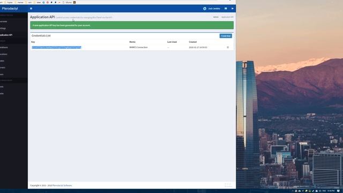This screenshot has width=343, height=193.
Task: Delete the WHMCS Connection key via trash icon
Action: pos(228,47)
